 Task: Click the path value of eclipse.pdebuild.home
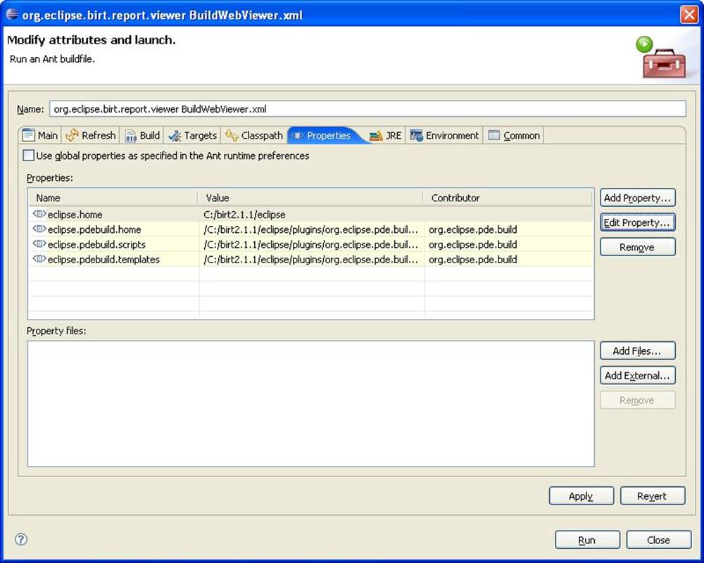point(310,229)
